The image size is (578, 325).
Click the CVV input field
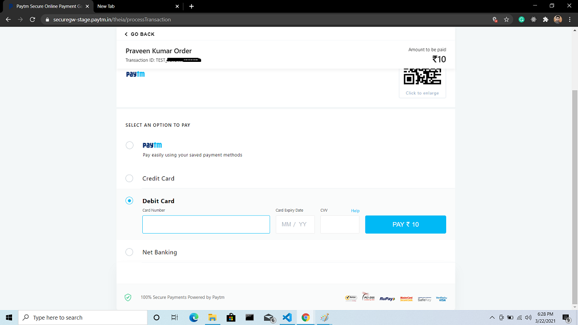340,224
